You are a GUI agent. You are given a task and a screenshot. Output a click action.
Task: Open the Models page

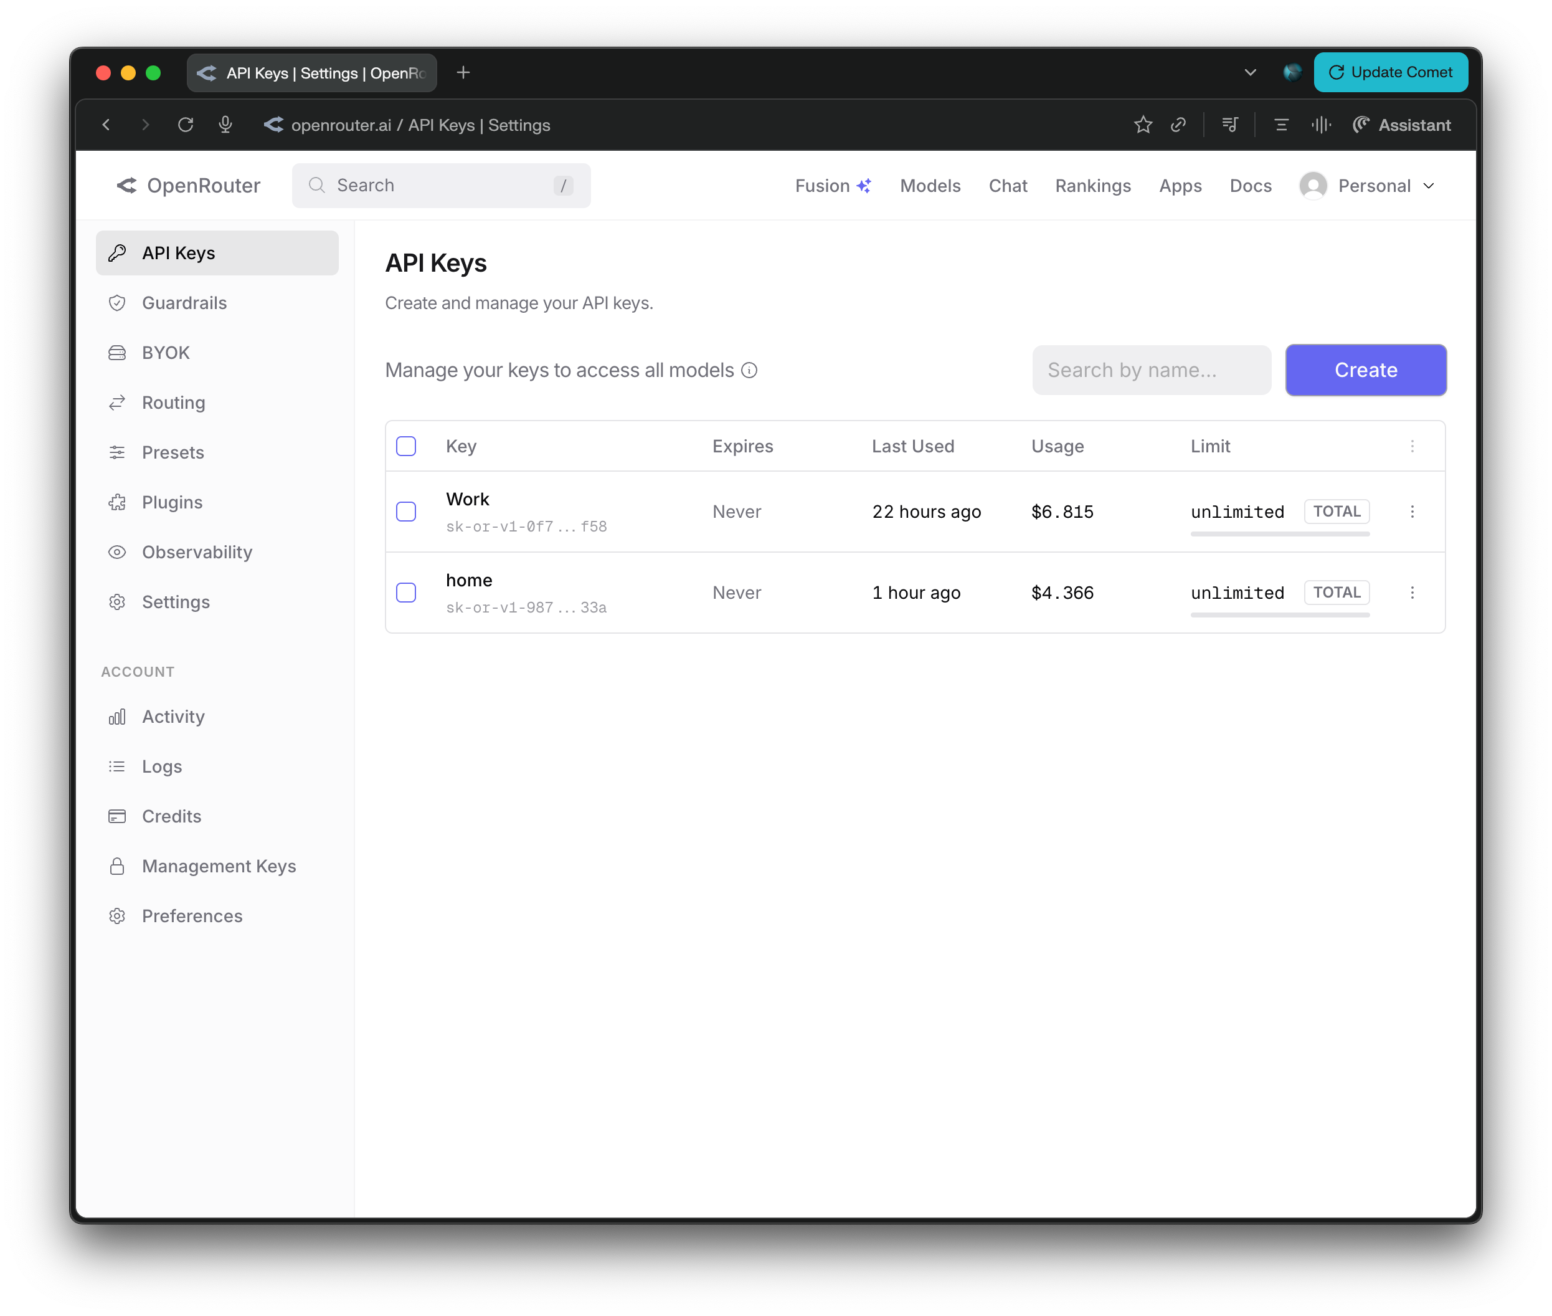[930, 185]
